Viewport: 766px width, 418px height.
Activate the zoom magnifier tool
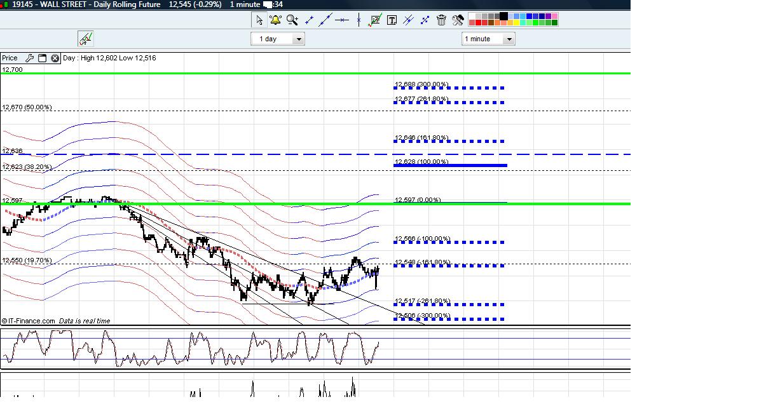[x=292, y=20]
